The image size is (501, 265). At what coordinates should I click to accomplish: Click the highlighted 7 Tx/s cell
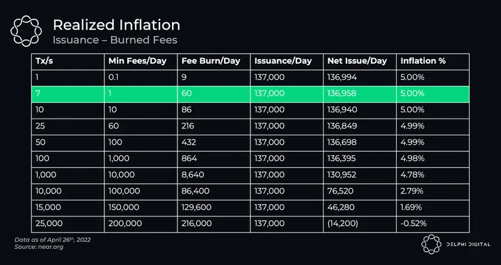click(x=67, y=94)
